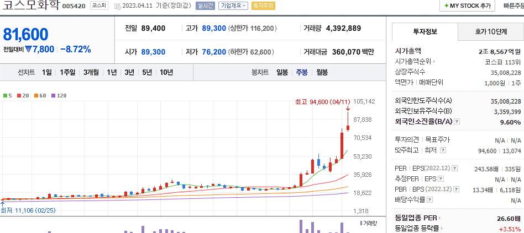Open help icon next to 배당수익률

pyautogui.click(x=430, y=200)
